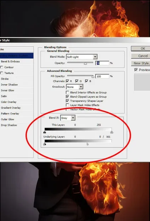
Task: Click the split white handle on Underlying Layer gradient
Action: tap(87, 144)
